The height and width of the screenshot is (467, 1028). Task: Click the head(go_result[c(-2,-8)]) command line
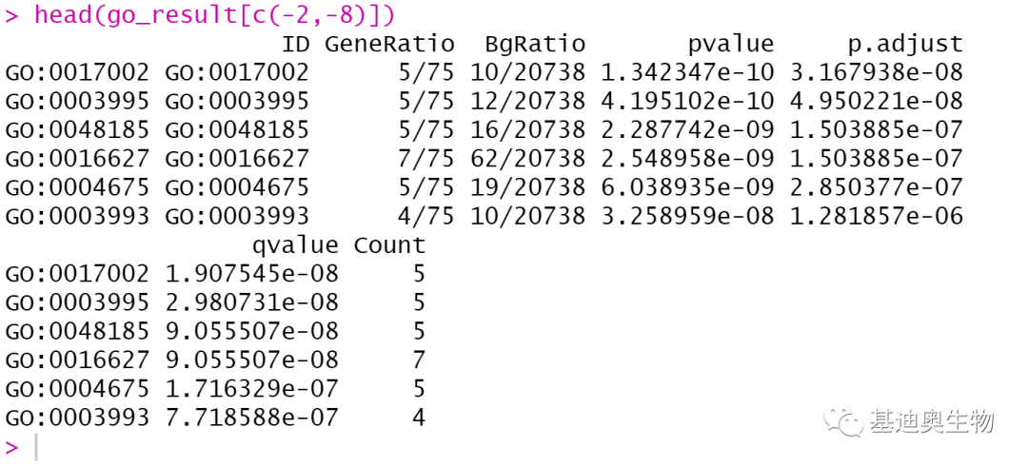(214, 15)
